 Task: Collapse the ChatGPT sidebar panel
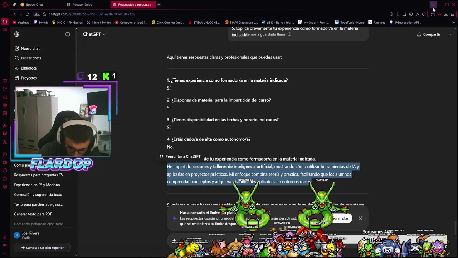[x=68, y=34]
